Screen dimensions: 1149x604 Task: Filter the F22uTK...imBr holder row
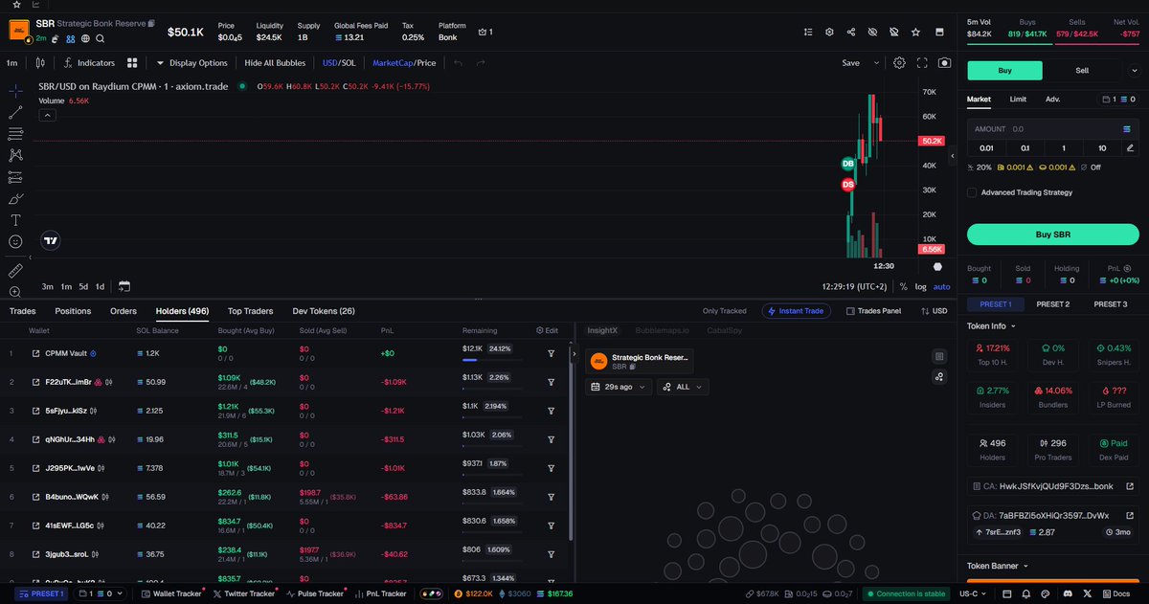pyautogui.click(x=552, y=382)
